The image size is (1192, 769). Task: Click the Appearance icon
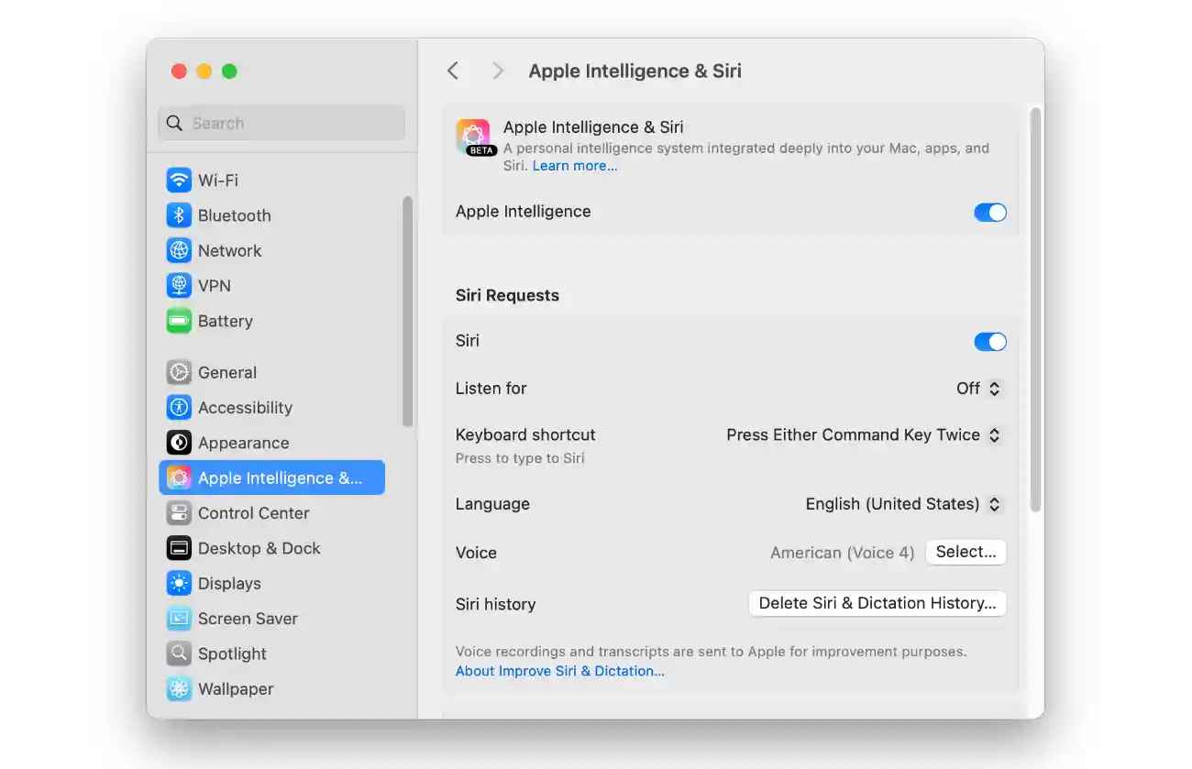point(179,443)
